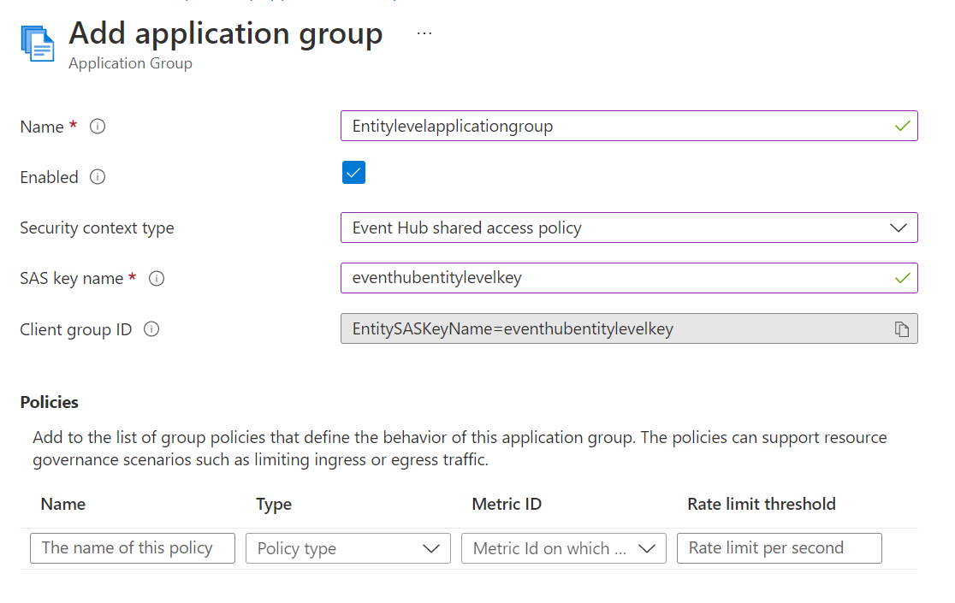Click the policy name input field
This screenshot has width=955, height=603.
click(x=132, y=548)
